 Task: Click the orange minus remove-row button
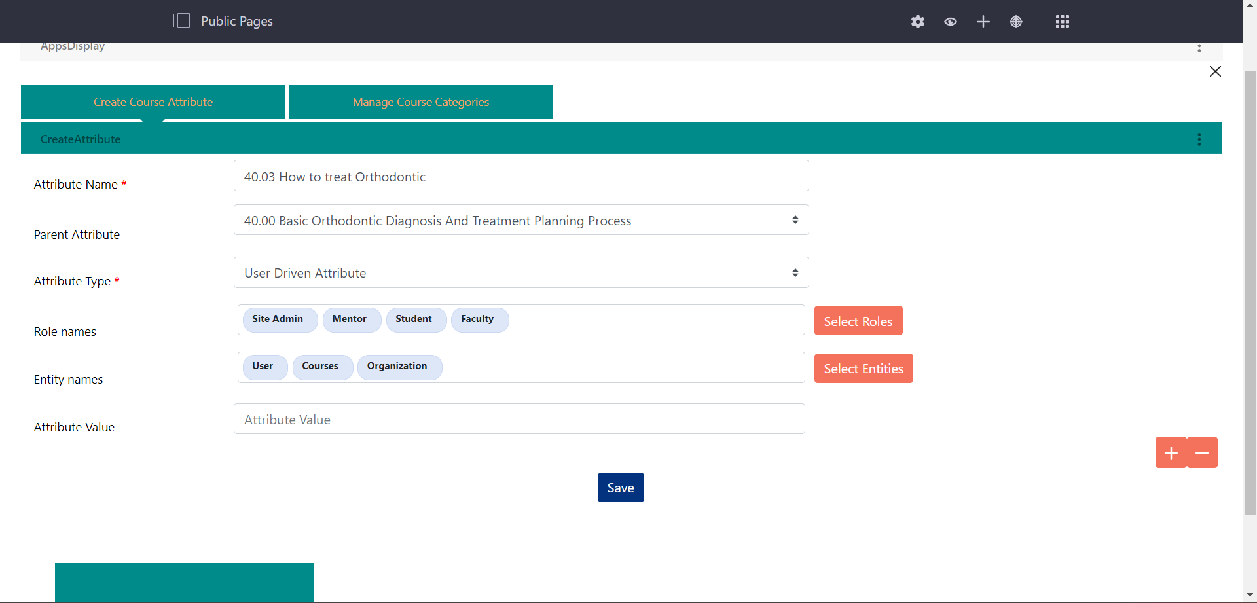pyautogui.click(x=1202, y=453)
